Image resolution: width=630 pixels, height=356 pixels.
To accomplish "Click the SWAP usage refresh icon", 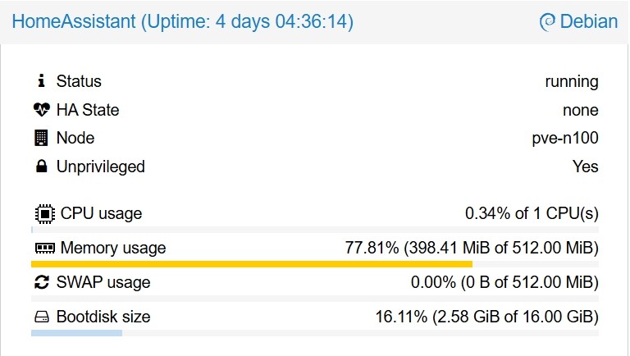I will (x=42, y=282).
